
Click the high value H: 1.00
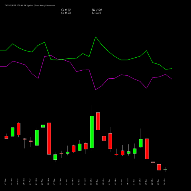tap(97, 10)
